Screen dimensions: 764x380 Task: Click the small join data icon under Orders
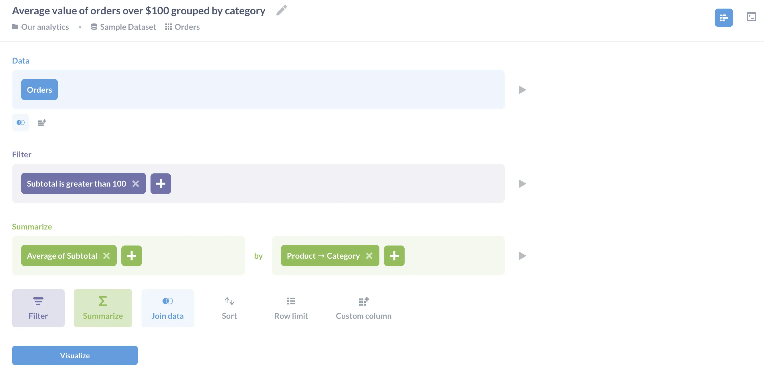point(21,122)
